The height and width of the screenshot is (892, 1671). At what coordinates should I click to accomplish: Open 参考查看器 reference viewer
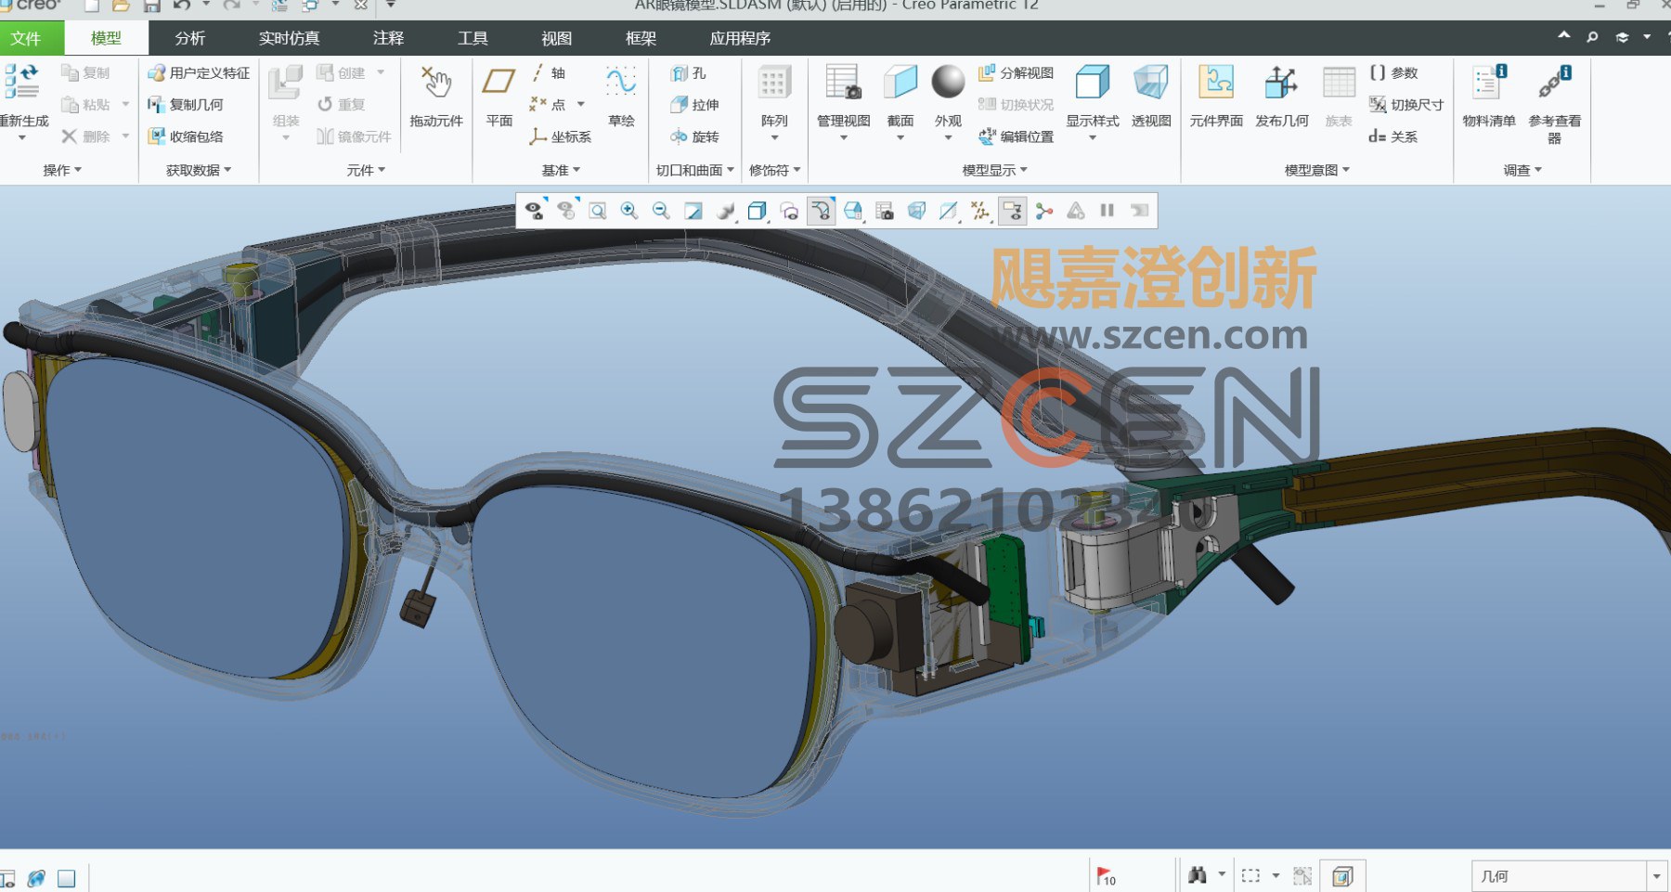1554,102
